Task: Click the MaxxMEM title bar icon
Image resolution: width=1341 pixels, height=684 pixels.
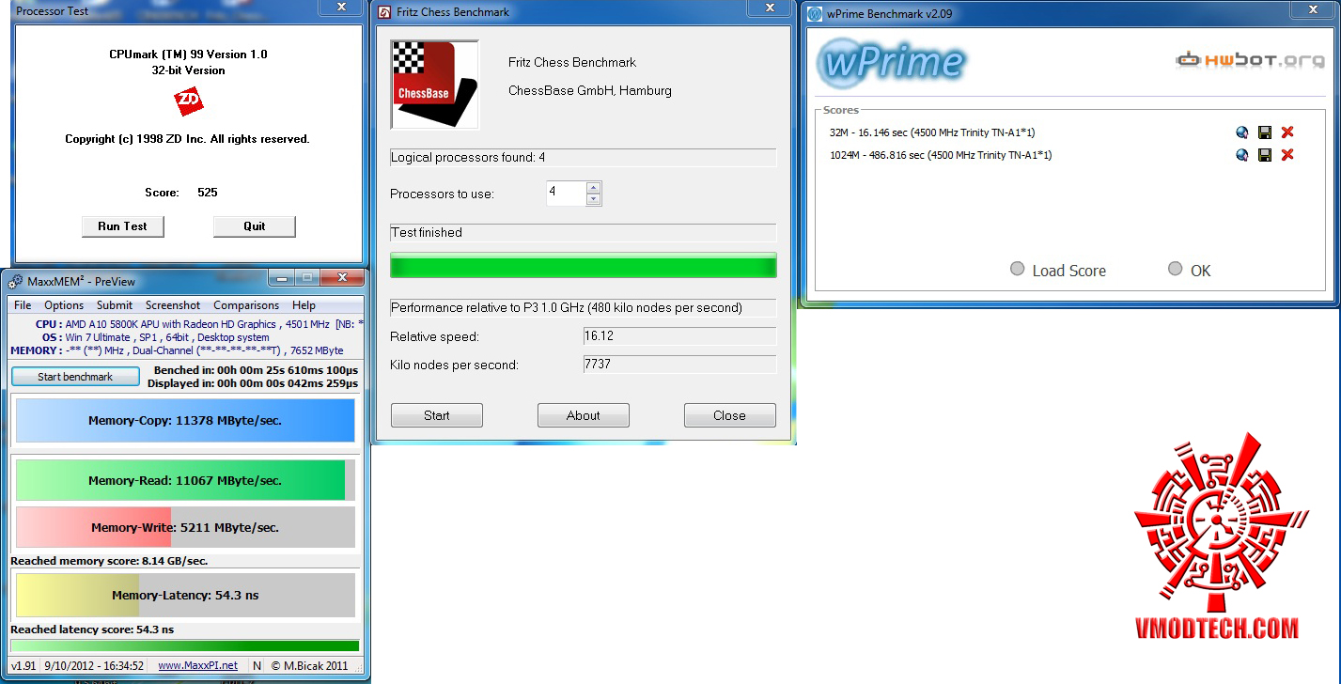Action: pos(16,281)
